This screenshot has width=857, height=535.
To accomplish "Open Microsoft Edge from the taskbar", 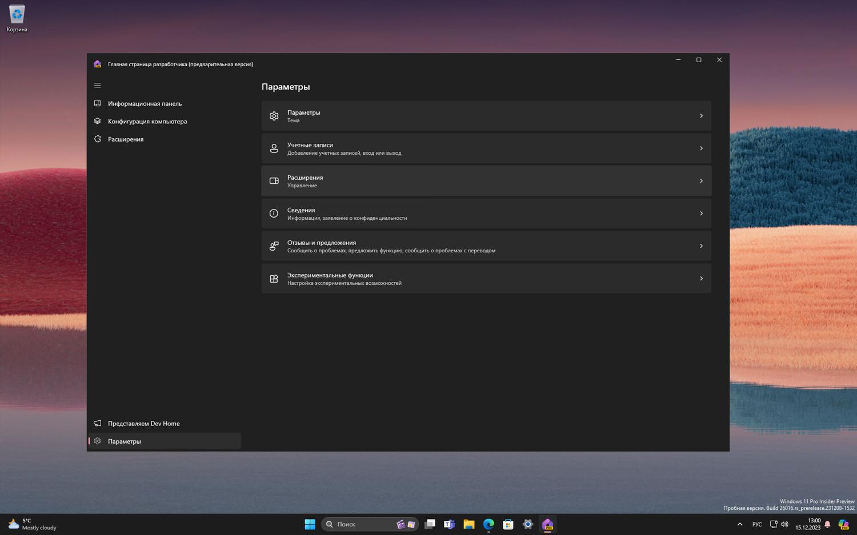I will 488,524.
